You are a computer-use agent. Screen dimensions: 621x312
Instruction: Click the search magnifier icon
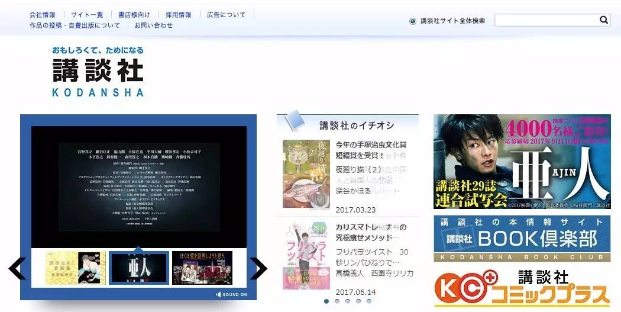coord(604,20)
